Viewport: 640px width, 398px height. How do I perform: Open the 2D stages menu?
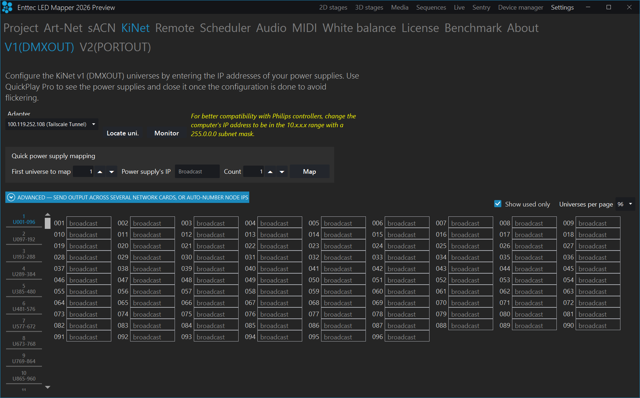[x=333, y=7]
